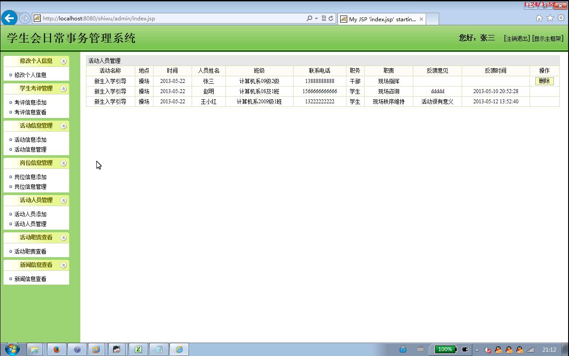Open 活动信息添加 menu item
The image size is (569, 356).
(30, 140)
